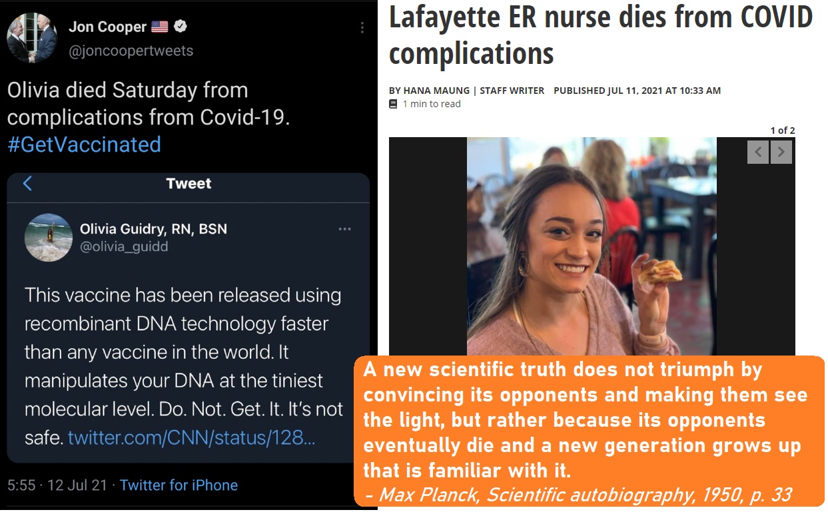This screenshot has width=828, height=514.
Task: Click the @olivia_guidd handle
Action: pos(124,247)
